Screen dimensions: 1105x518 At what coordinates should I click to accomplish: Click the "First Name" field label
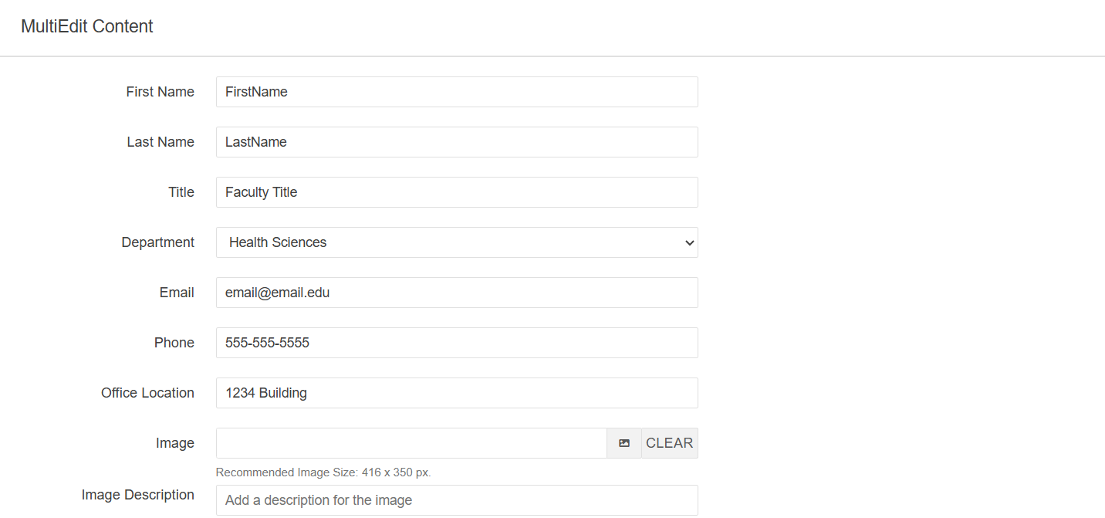click(x=160, y=92)
